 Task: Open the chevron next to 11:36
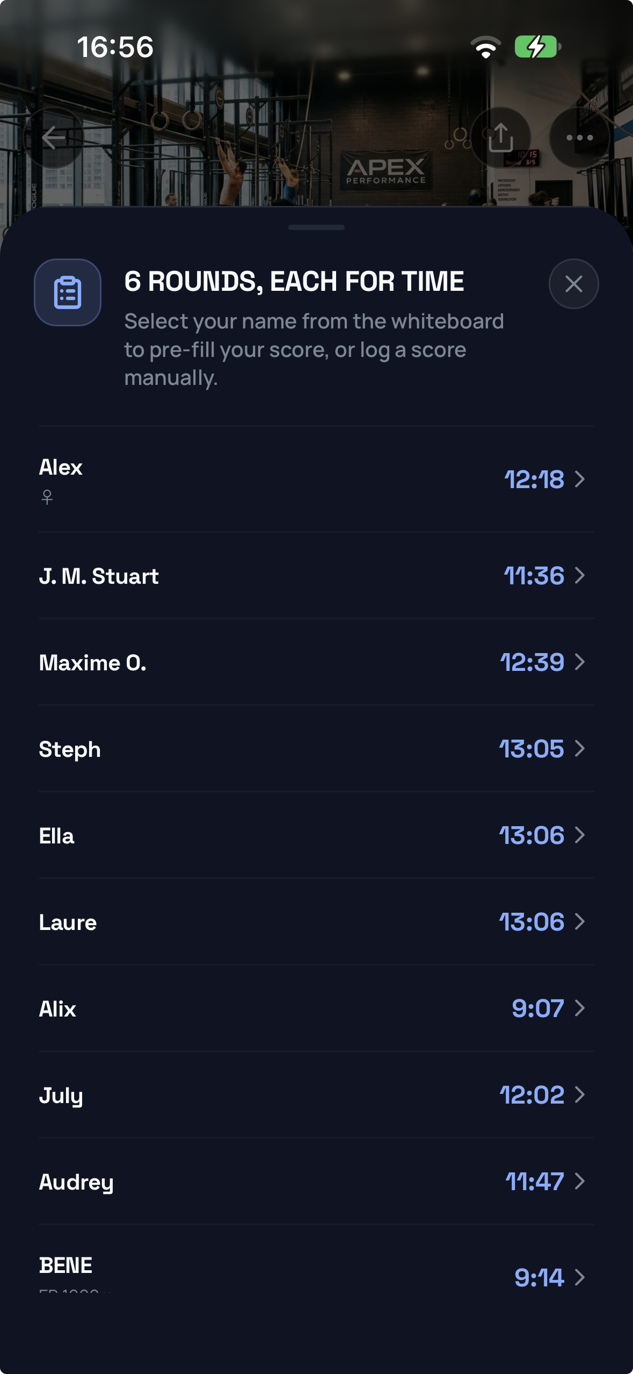pos(579,575)
